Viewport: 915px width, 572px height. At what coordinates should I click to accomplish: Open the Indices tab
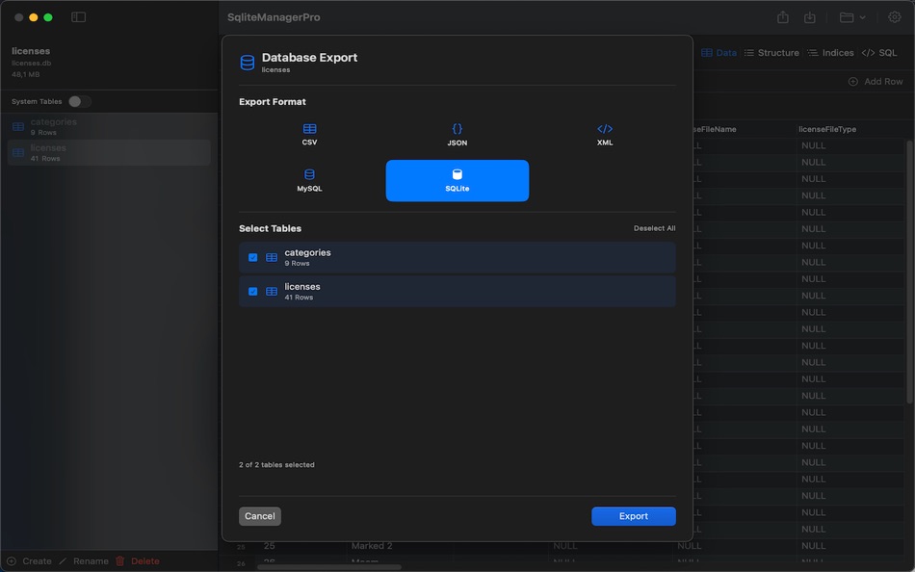[x=837, y=52]
